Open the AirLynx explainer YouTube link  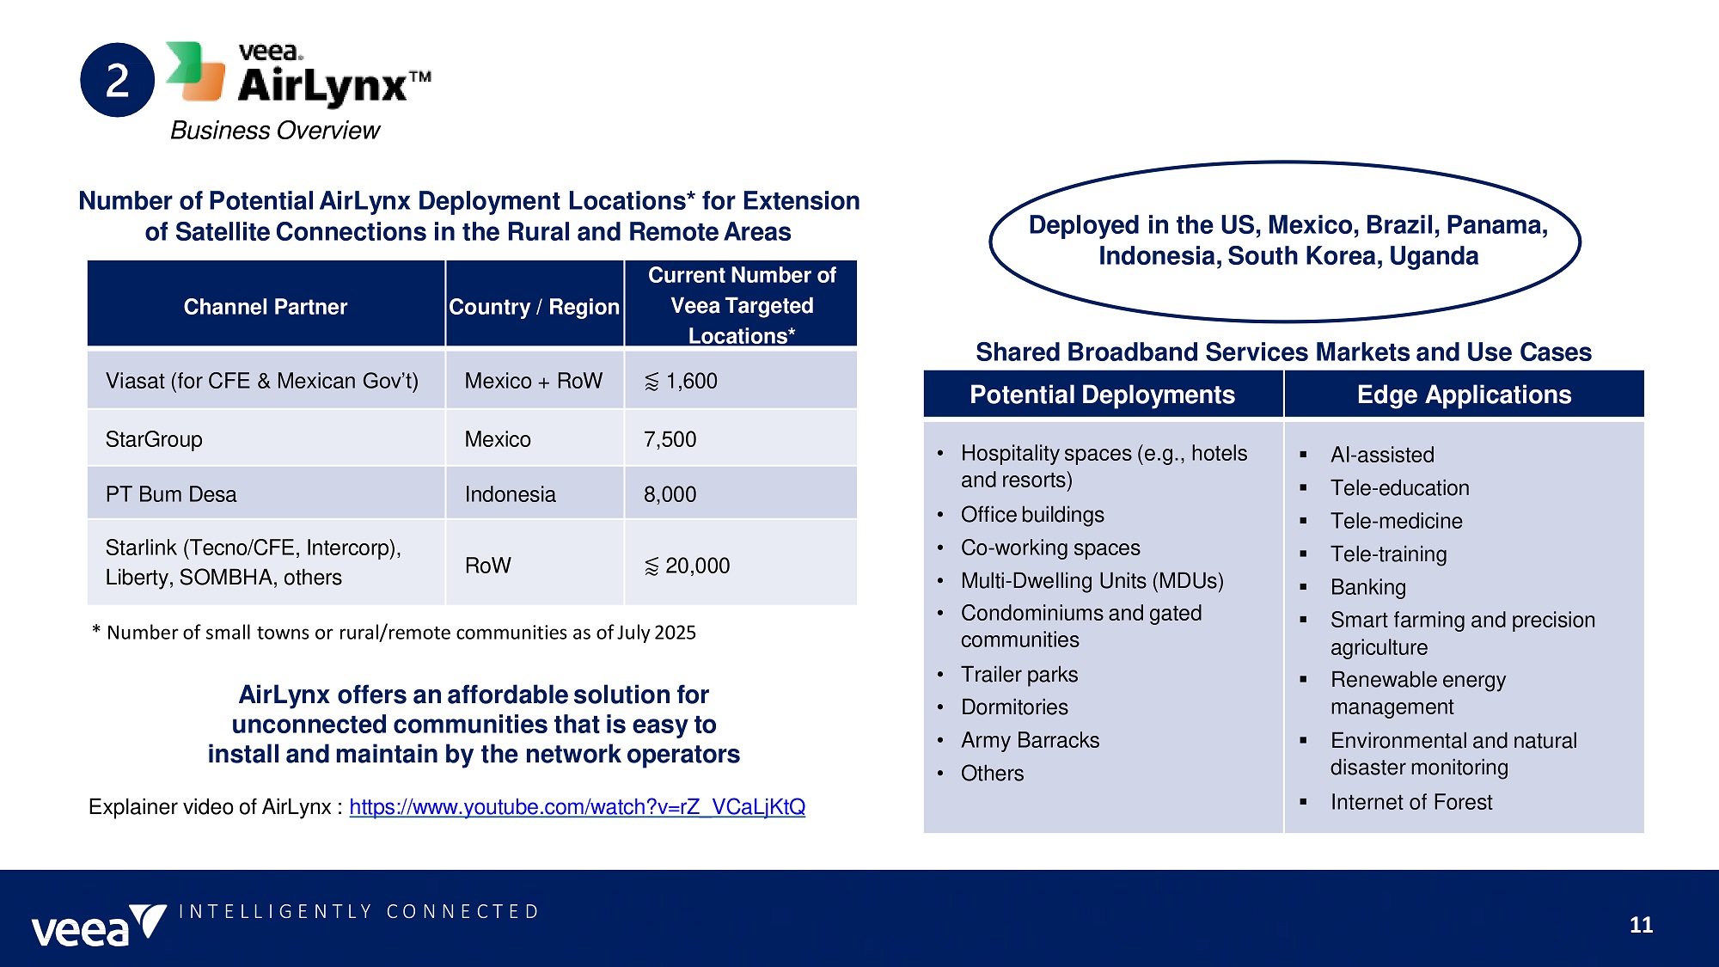(577, 807)
